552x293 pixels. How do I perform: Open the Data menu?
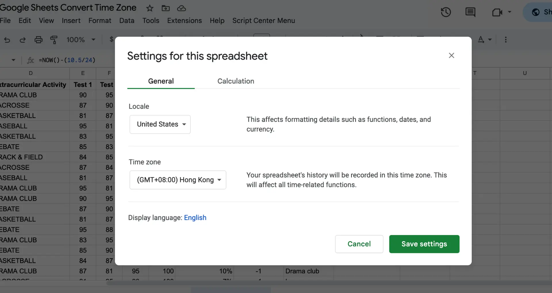[x=127, y=21]
